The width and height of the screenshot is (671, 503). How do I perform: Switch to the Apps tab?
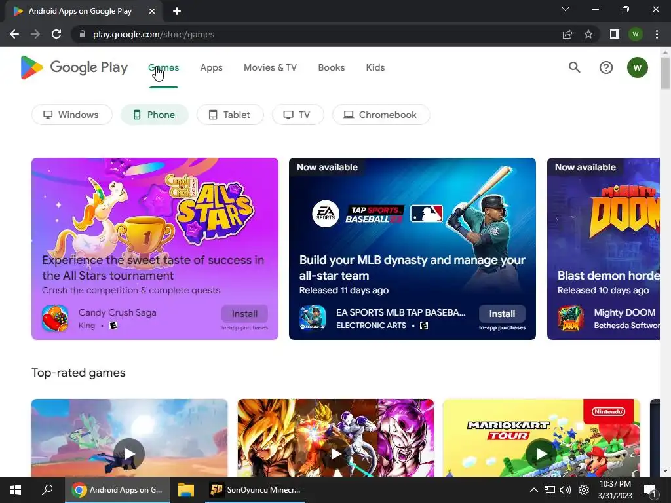click(212, 67)
